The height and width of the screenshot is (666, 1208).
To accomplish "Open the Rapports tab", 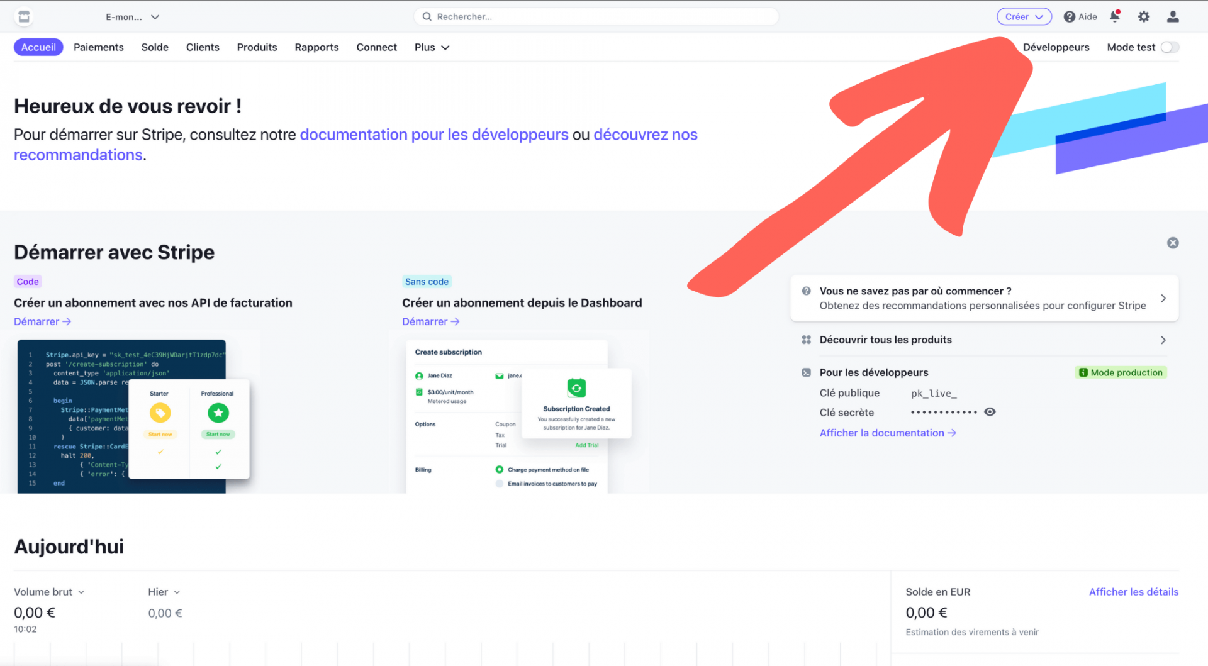I will coord(316,47).
